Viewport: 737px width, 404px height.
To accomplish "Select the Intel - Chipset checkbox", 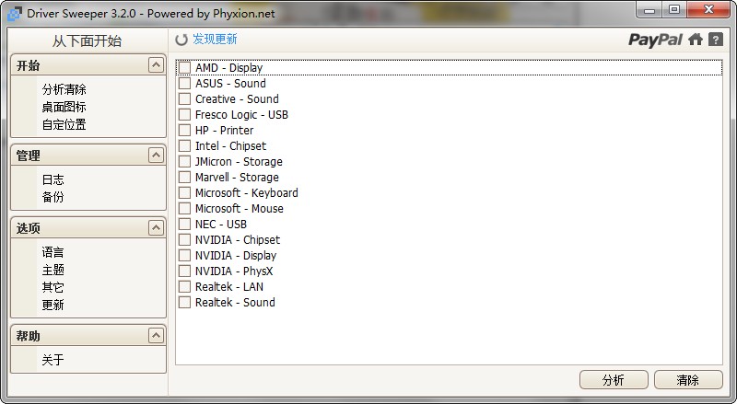I will 185,146.
